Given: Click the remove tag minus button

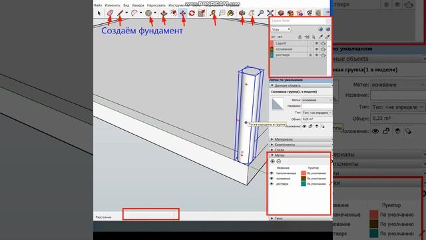Looking at the screenshot, I should [278, 161].
